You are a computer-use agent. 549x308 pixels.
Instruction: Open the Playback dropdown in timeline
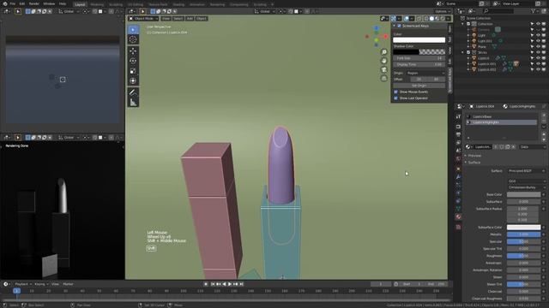coord(23,284)
